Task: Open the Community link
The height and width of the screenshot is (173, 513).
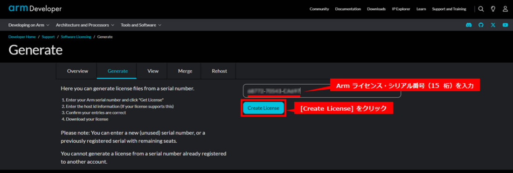Action: click(x=319, y=9)
